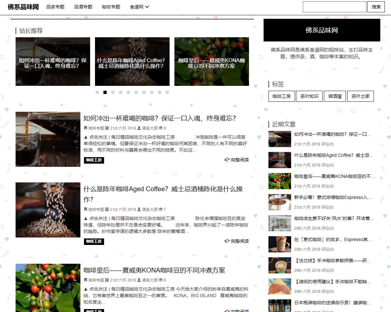Image resolution: width=391 pixels, height=312 pixels.
Task: Click falling beans image of Aged Coffee article
Action: tap(48, 210)
